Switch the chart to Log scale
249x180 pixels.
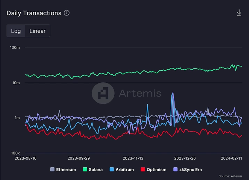16,31
